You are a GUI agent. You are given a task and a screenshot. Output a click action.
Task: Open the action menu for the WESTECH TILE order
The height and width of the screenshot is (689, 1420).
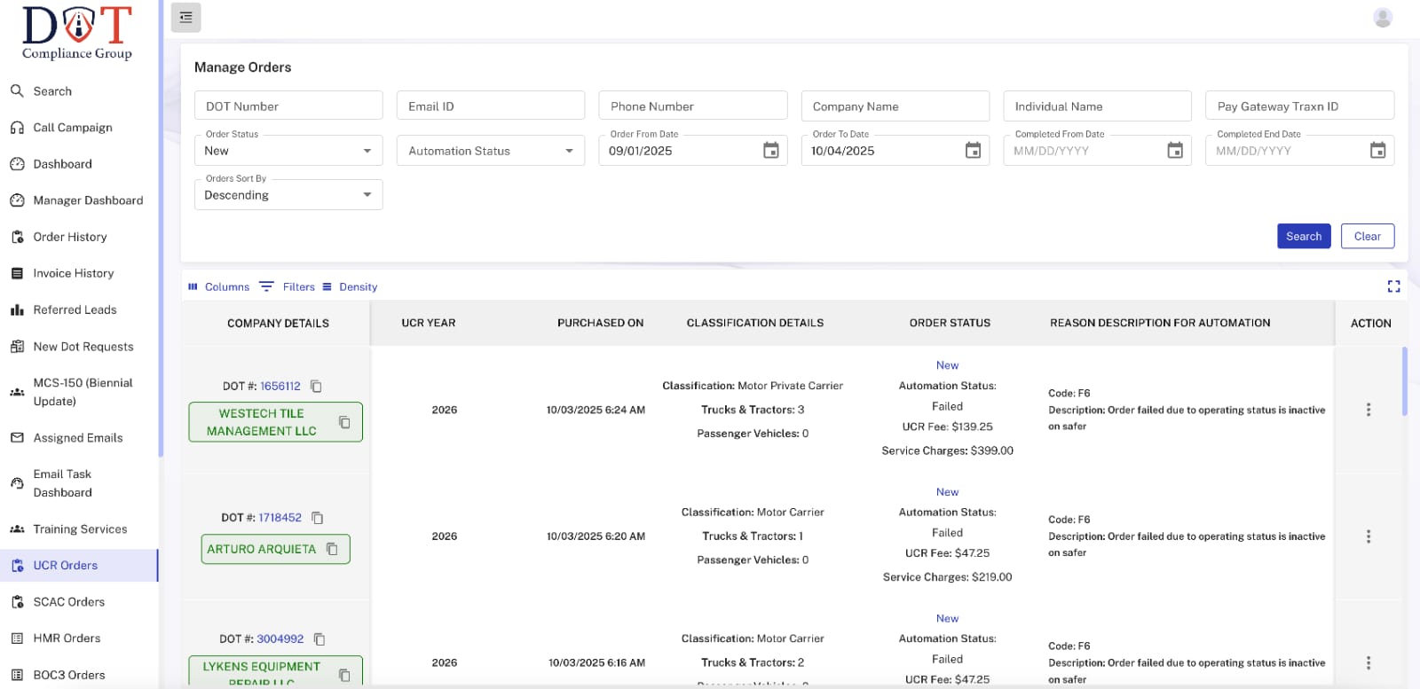[1368, 410]
